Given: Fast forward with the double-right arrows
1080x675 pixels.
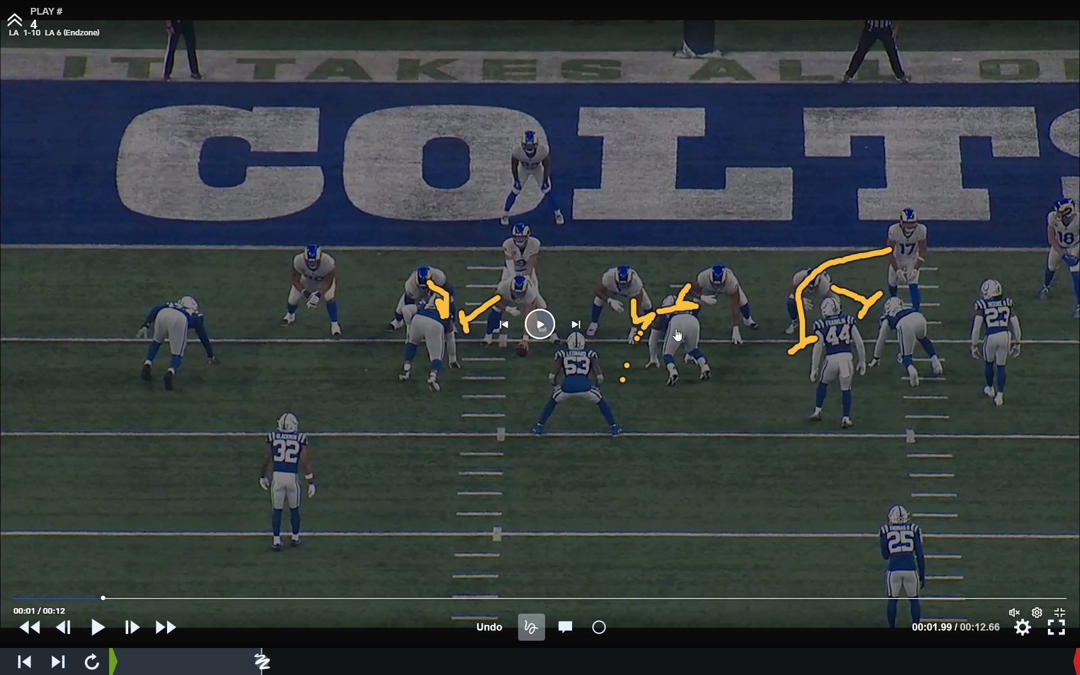Looking at the screenshot, I should [166, 627].
